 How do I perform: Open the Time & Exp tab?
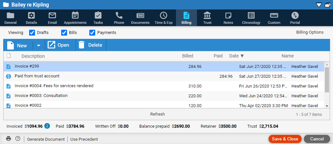click(164, 18)
